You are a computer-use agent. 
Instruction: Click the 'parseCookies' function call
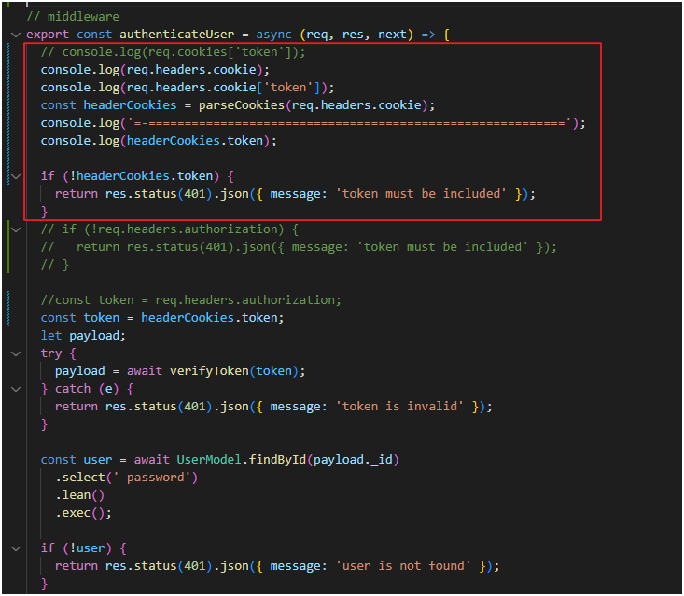pyautogui.click(x=242, y=105)
